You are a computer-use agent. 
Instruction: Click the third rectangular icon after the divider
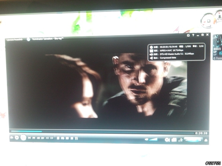[x=67, y=138]
